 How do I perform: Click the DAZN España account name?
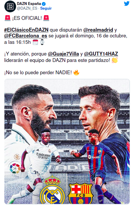click(x=29, y=4)
